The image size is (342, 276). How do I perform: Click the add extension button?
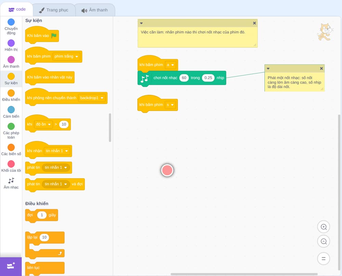pos(11,266)
